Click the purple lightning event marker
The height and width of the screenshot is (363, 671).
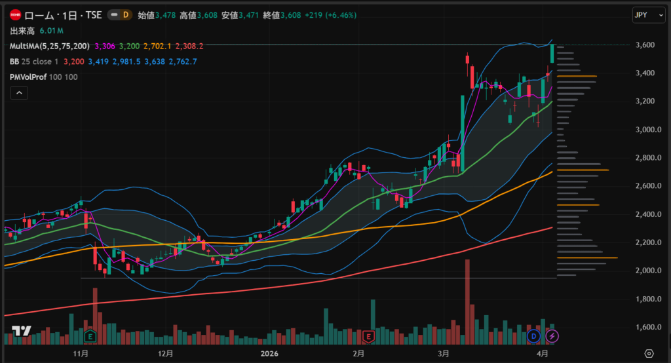click(552, 336)
